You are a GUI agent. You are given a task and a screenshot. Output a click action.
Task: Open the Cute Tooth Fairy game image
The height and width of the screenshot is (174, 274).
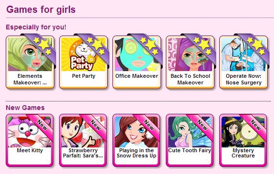190,132
